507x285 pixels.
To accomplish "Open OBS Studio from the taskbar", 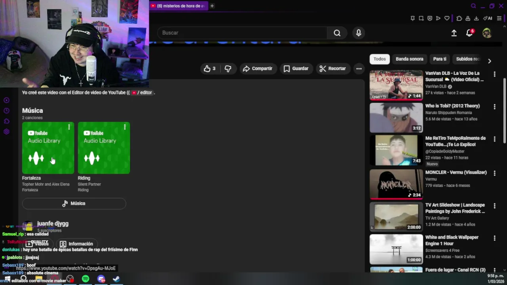I will click(x=70, y=279).
